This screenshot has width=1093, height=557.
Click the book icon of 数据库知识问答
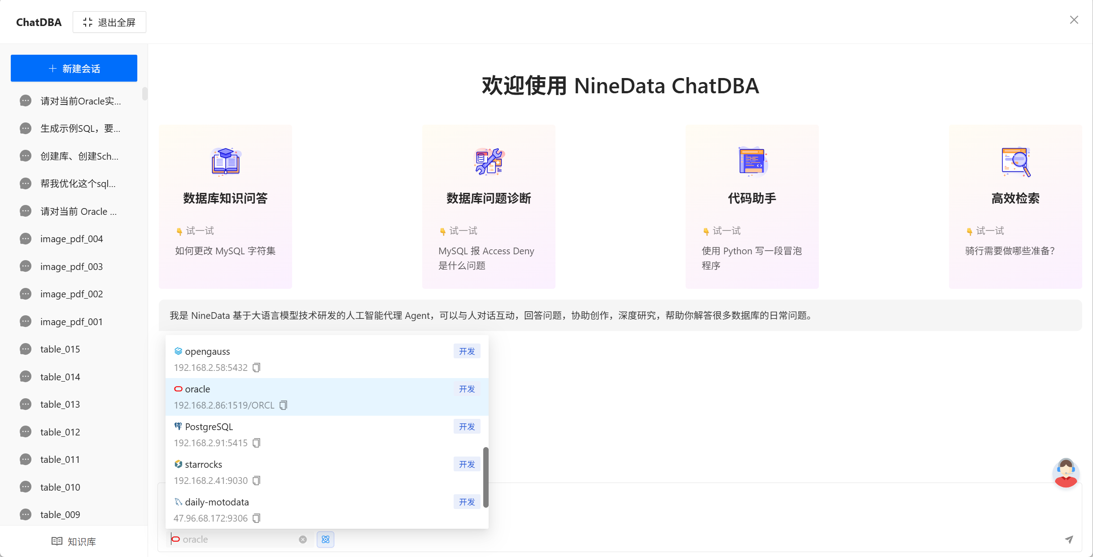[226, 161]
